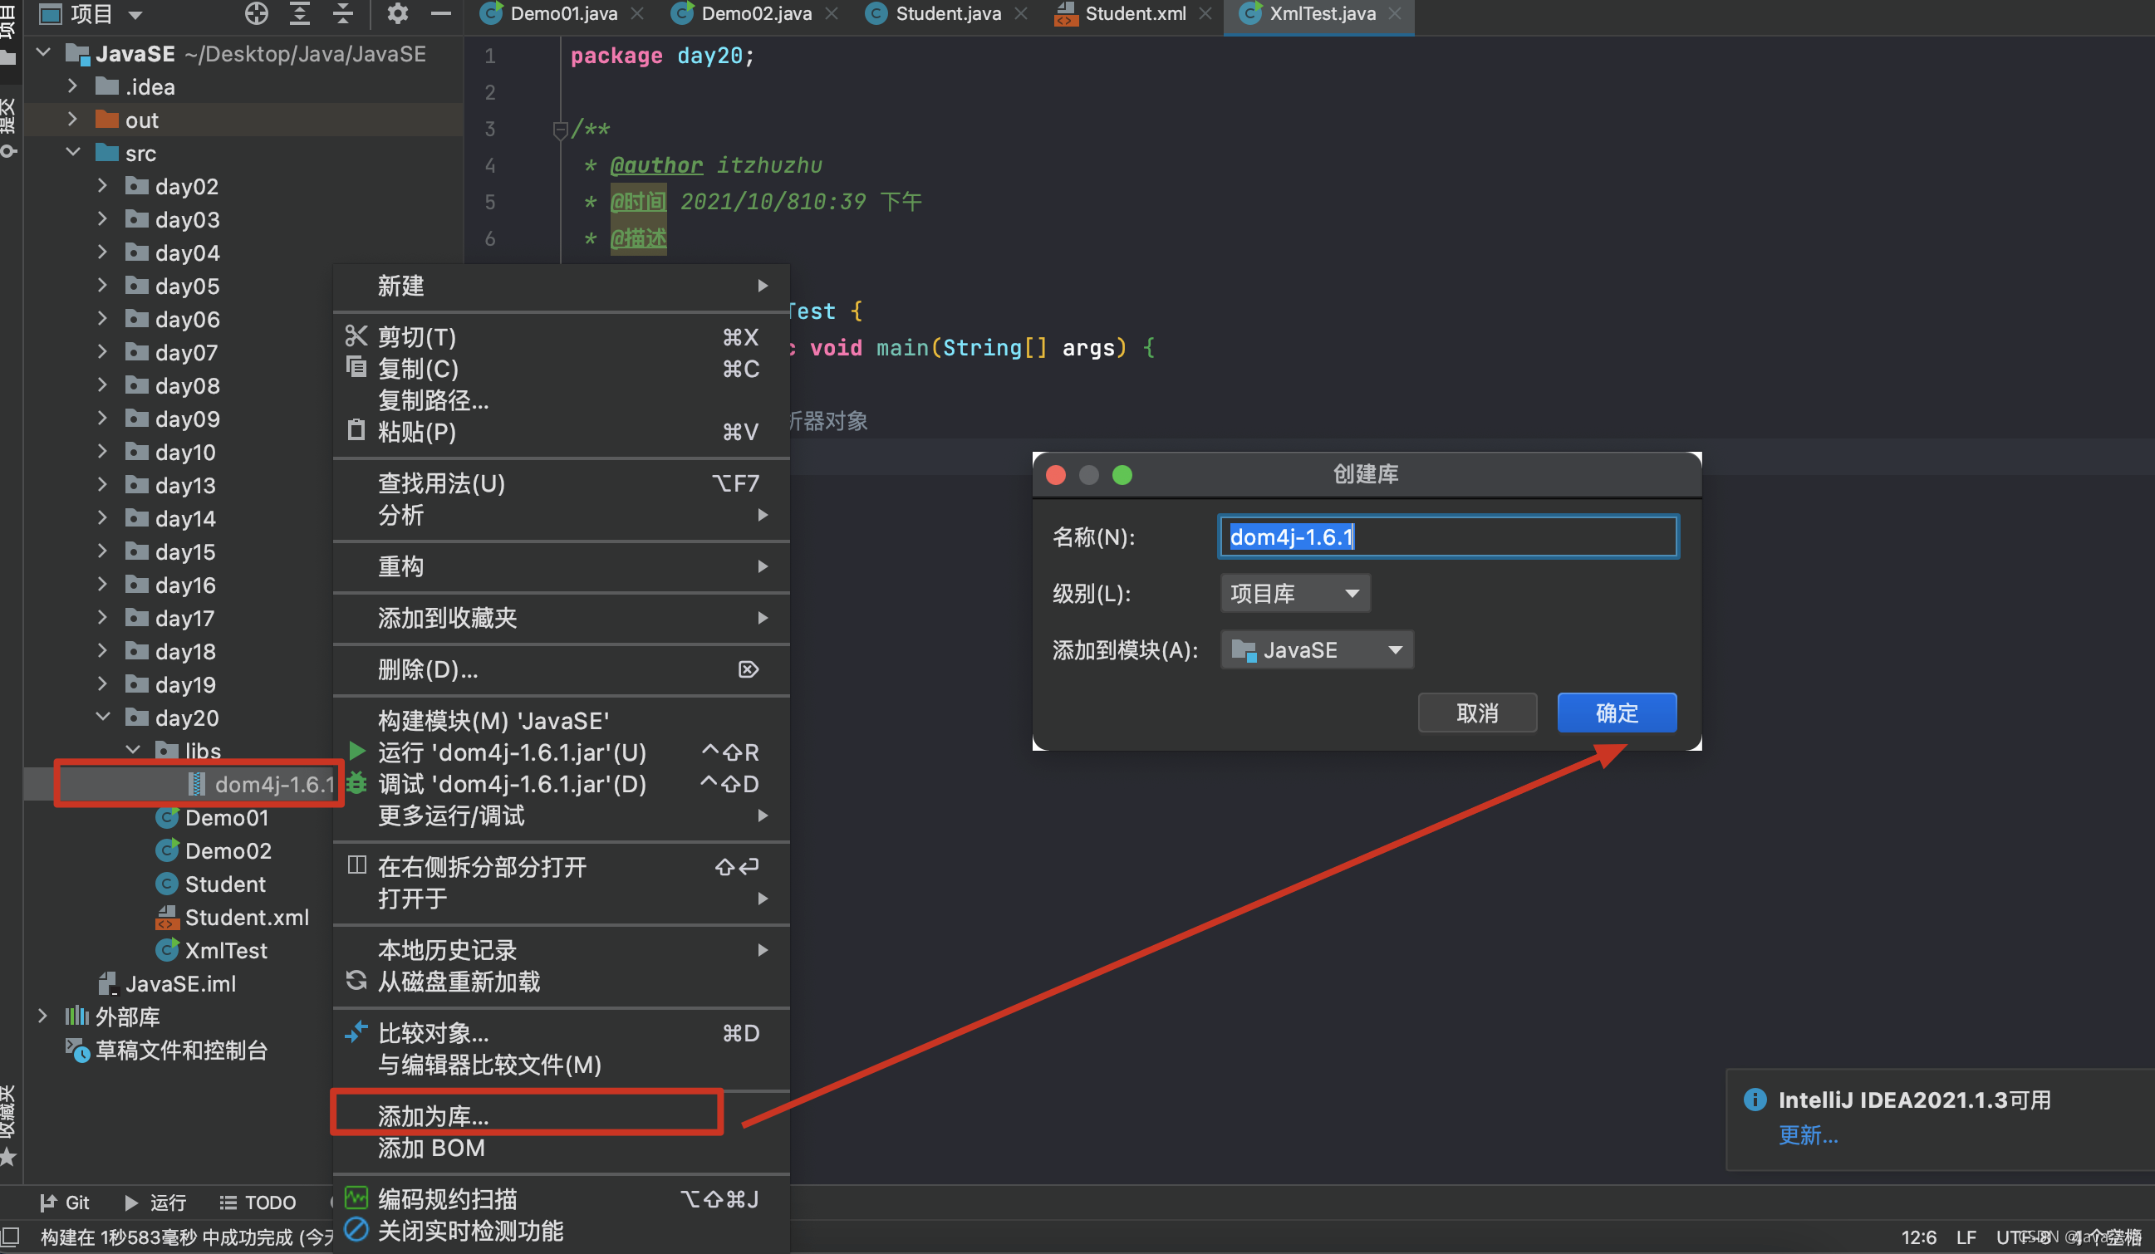Select 添加为库... from context menu
2155x1254 pixels.
tap(433, 1115)
